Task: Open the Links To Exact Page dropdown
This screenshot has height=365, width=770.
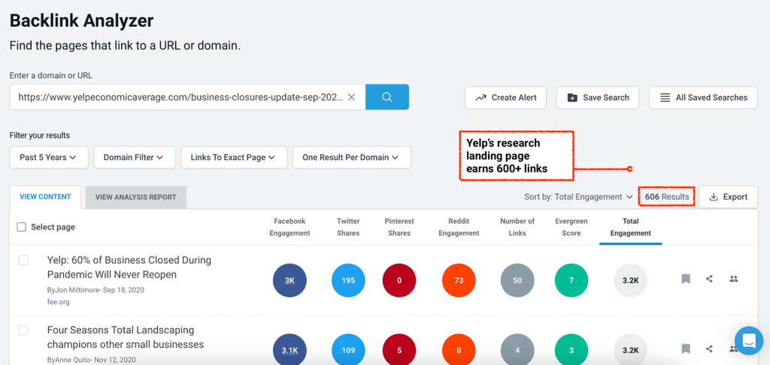Action: tap(232, 157)
